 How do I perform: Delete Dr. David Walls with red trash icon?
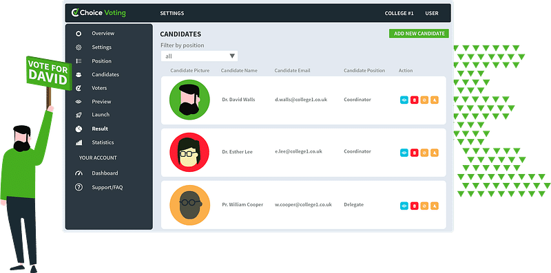[x=415, y=100]
